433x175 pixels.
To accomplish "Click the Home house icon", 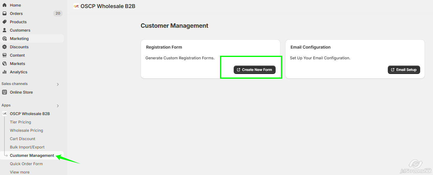I will coord(4,5).
